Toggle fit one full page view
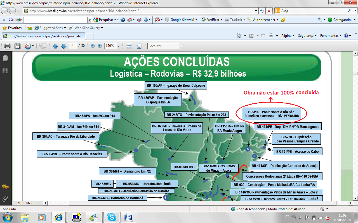 tap(139, 46)
